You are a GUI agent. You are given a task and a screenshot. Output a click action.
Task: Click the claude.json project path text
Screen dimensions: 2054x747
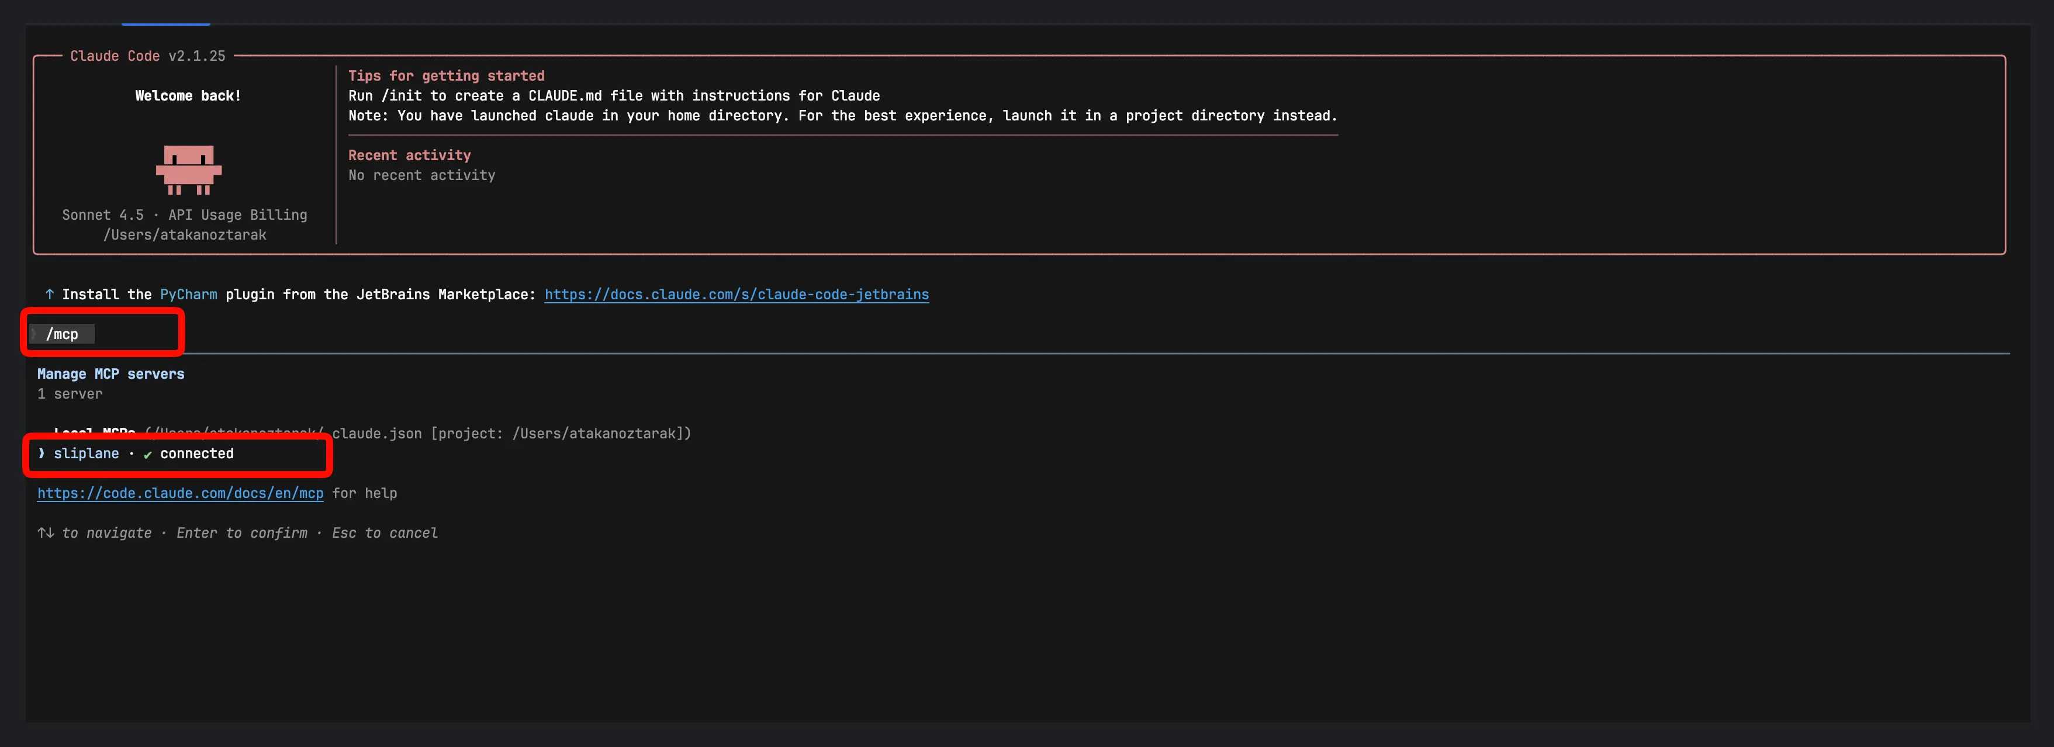point(510,434)
